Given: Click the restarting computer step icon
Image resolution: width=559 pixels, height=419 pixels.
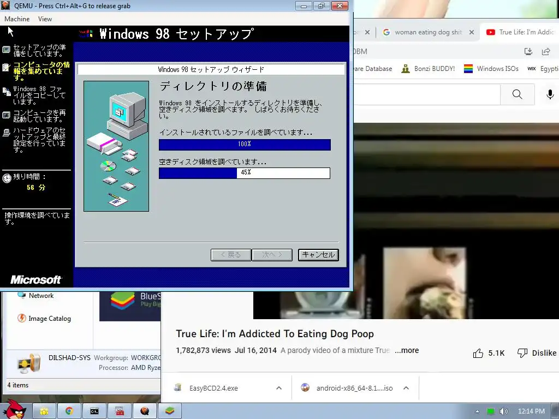Looking at the screenshot, I should 6,115.
